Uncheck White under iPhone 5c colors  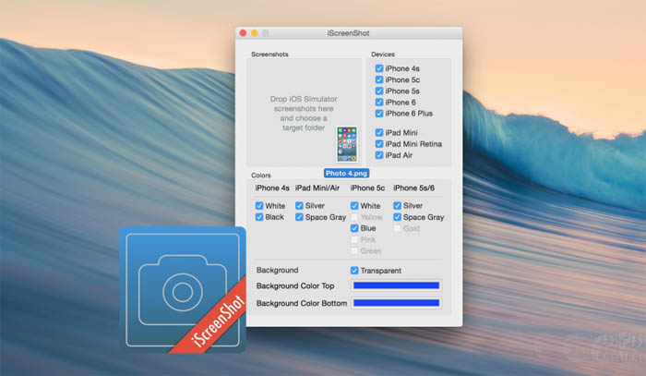pyautogui.click(x=354, y=205)
